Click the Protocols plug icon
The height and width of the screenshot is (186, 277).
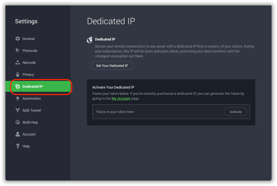tap(17, 51)
